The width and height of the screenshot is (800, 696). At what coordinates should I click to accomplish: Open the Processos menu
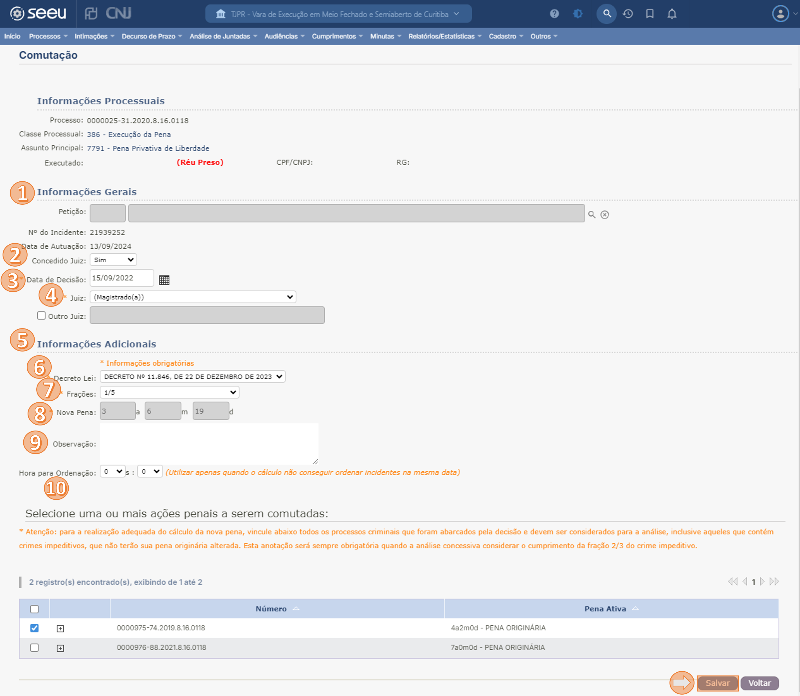click(48, 36)
